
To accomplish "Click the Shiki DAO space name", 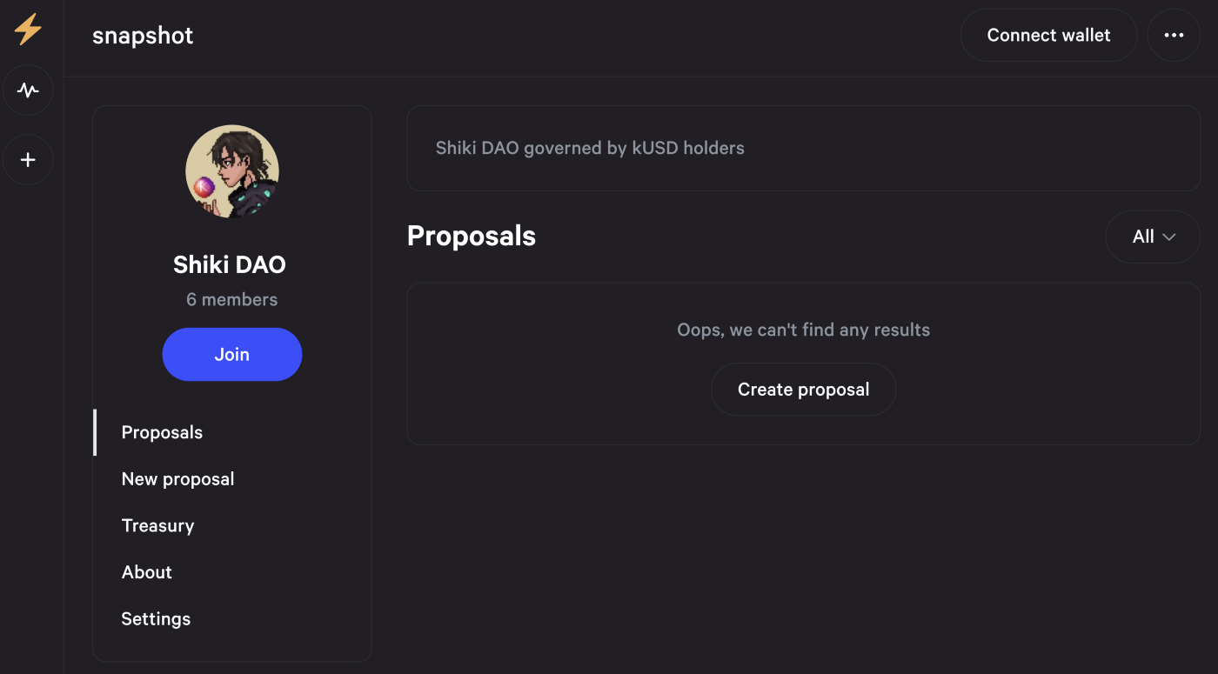I will [x=230, y=264].
